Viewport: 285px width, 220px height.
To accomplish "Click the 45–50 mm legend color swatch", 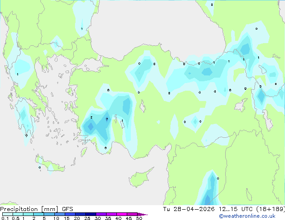I will pos(132,214).
